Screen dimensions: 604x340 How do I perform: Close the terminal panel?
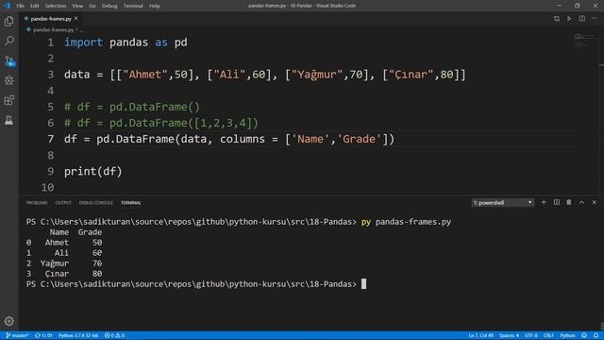click(594, 202)
